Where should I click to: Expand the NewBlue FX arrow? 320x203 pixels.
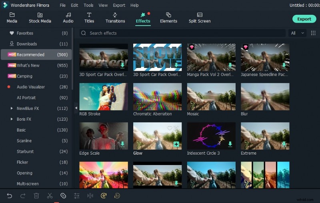[12, 108]
